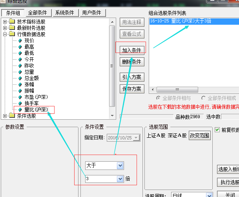Click the tree scrollbar down arrow
The width and height of the screenshot is (239, 197).
tap(112, 116)
